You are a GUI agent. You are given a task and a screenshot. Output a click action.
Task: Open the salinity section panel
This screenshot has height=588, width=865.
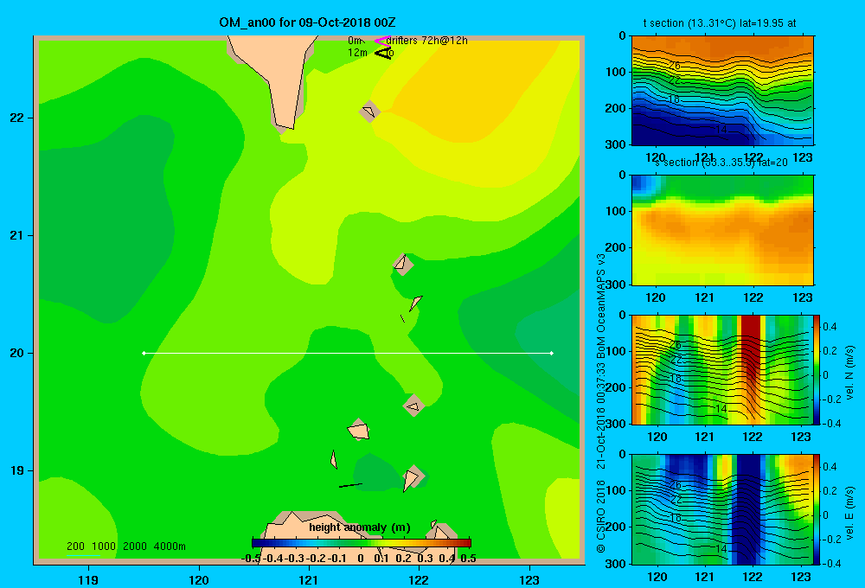(722, 230)
